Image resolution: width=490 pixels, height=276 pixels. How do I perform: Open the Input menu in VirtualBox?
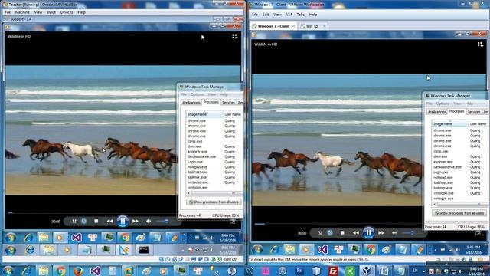[51, 12]
